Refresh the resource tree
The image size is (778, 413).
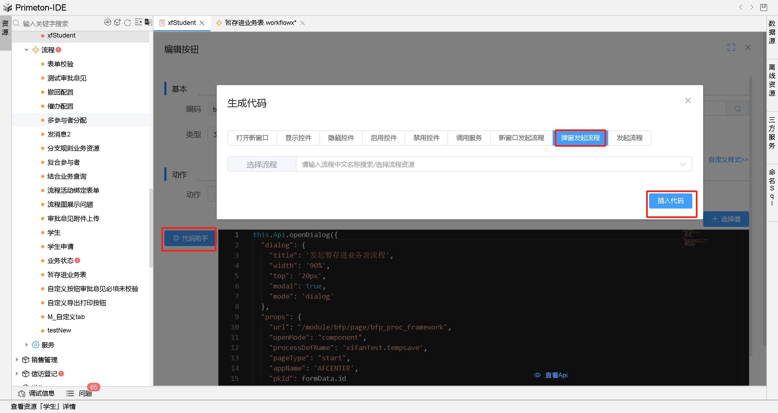coord(128,22)
